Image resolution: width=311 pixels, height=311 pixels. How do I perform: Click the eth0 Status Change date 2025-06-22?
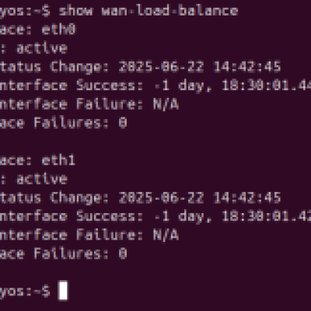coord(161,67)
